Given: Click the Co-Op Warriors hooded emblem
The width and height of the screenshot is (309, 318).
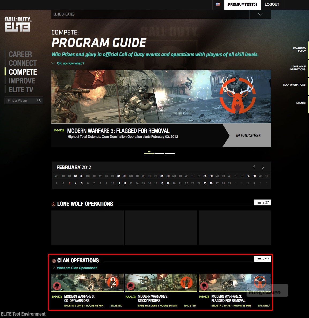Looking at the screenshot, I should [113, 281].
